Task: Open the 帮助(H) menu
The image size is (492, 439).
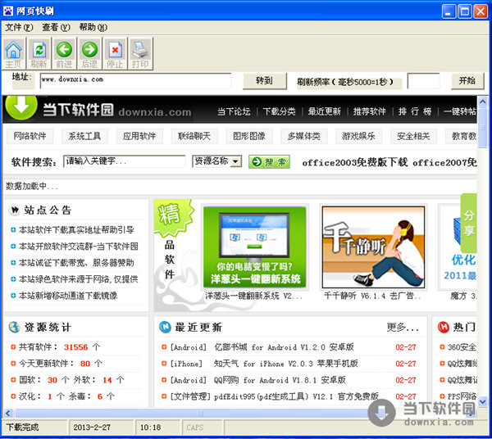Action: click(x=93, y=28)
